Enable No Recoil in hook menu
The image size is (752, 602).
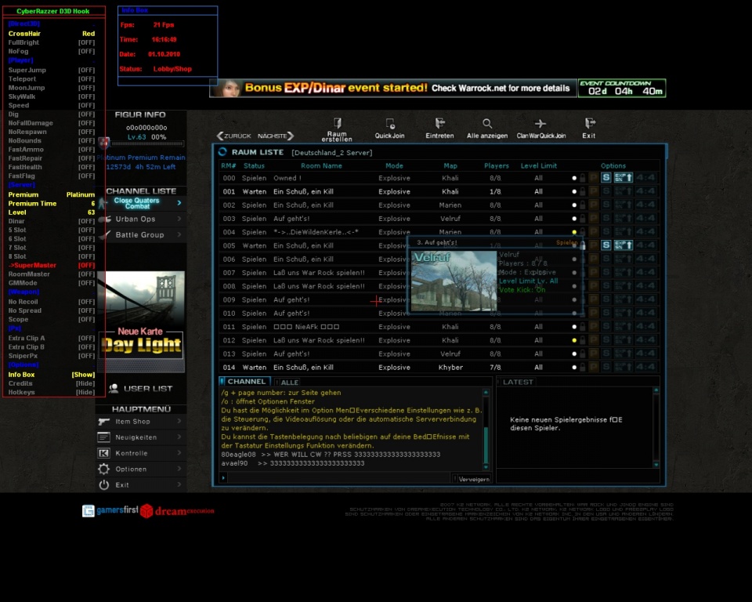52,302
